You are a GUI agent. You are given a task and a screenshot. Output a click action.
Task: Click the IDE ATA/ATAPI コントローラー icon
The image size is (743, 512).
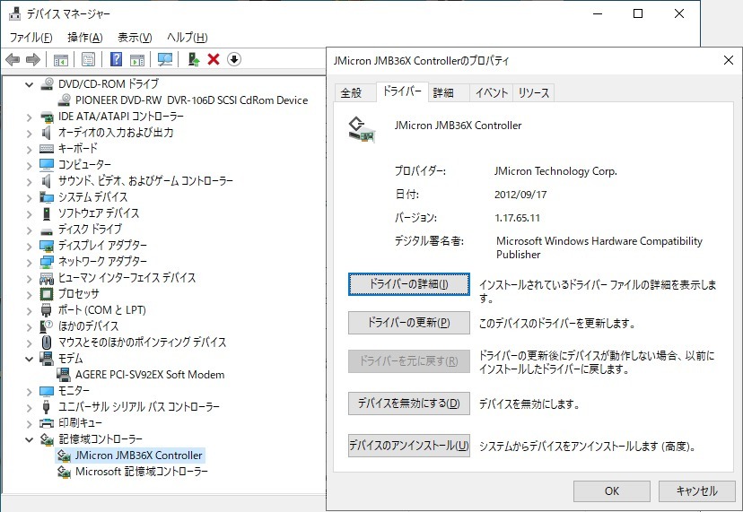[47, 117]
